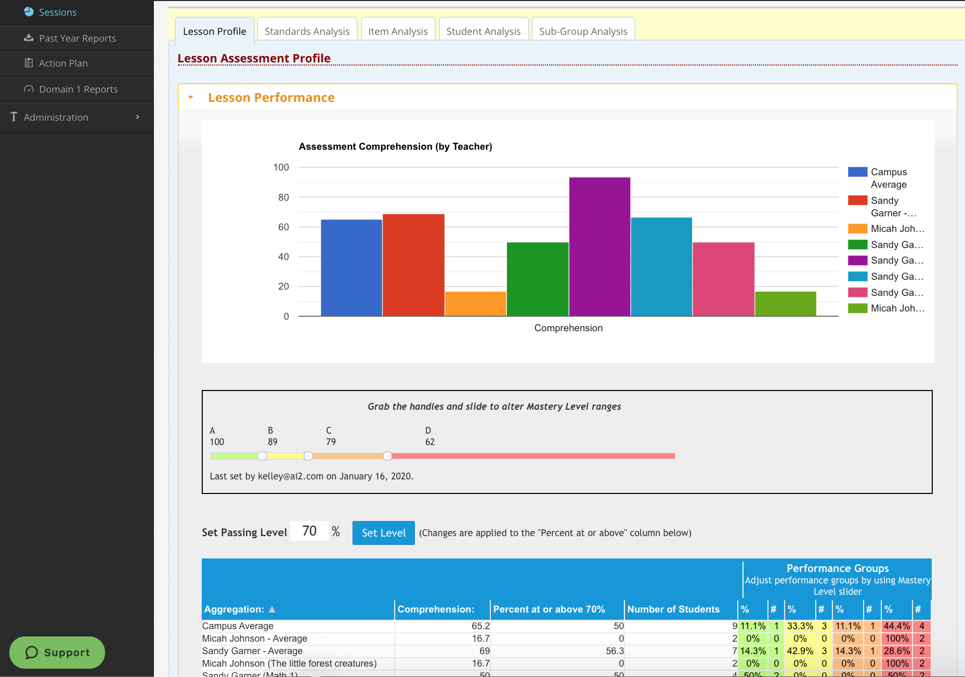Expand the Administration submenu chevron
The width and height of the screenshot is (965, 677).
click(x=137, y=117)
